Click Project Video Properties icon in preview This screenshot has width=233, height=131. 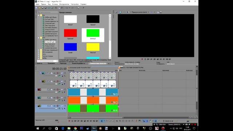(116, 12)
